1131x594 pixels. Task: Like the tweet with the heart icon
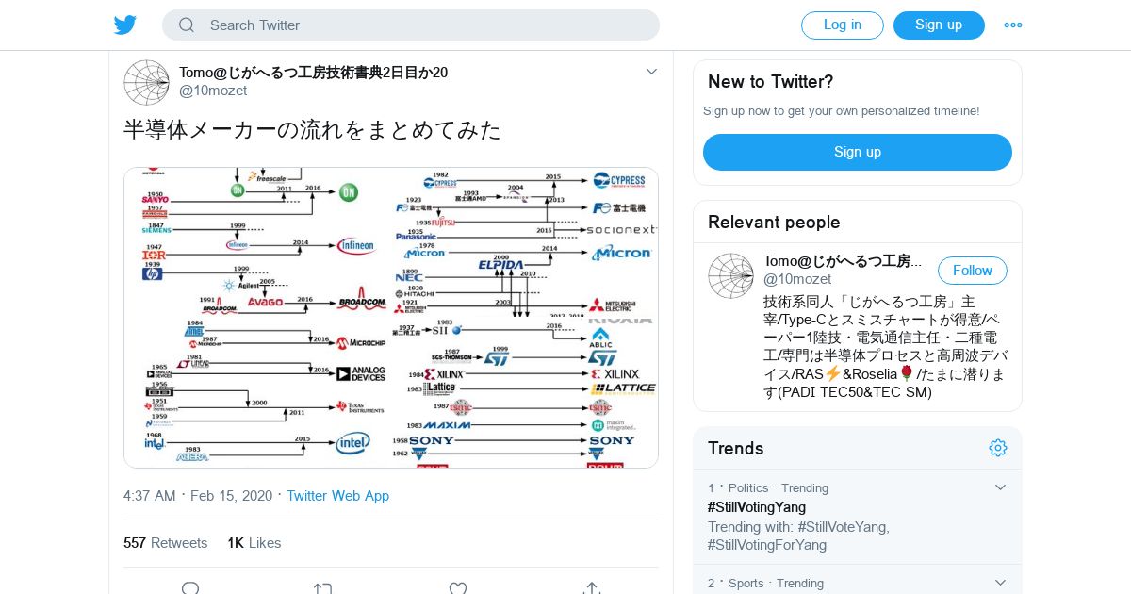click(458, 588)
